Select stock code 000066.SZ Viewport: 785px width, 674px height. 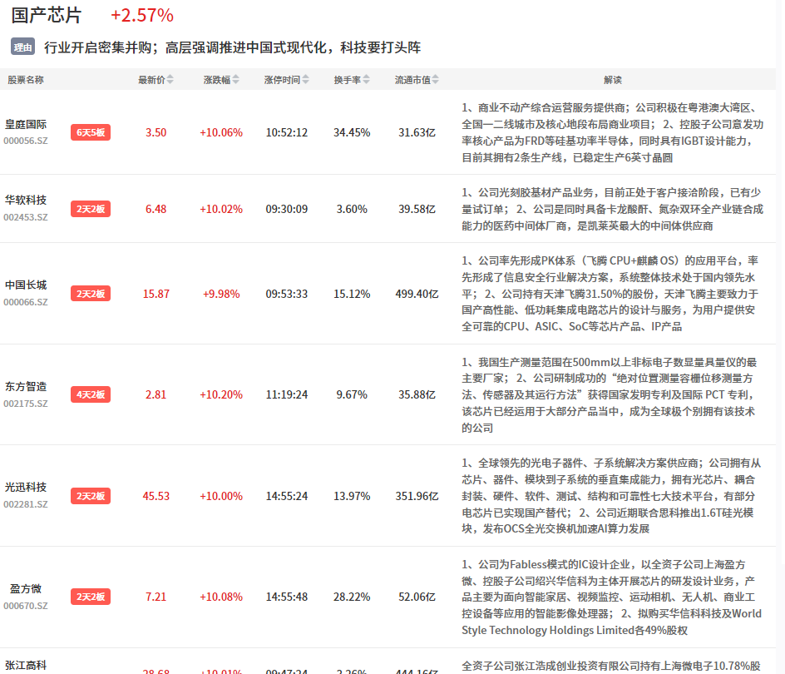pyautogui.click(x=26, y=302)
